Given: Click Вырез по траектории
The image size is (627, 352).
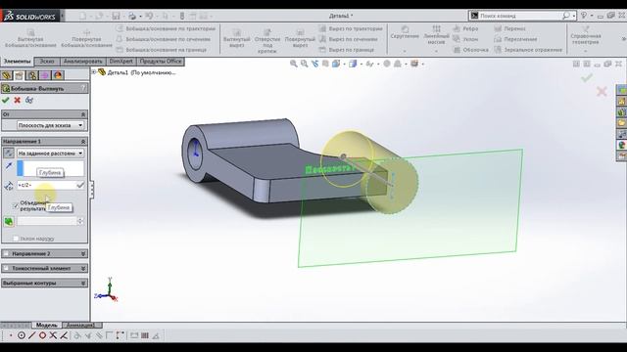Looking at the screenshot, I should 351,28.
